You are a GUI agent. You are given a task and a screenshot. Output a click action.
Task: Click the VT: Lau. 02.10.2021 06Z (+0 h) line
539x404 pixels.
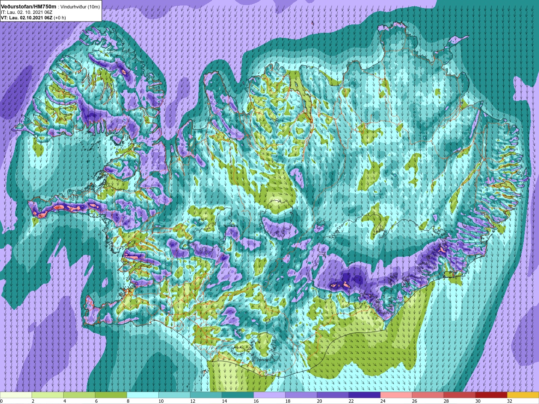pyautogui.click(x=33, y=18)
